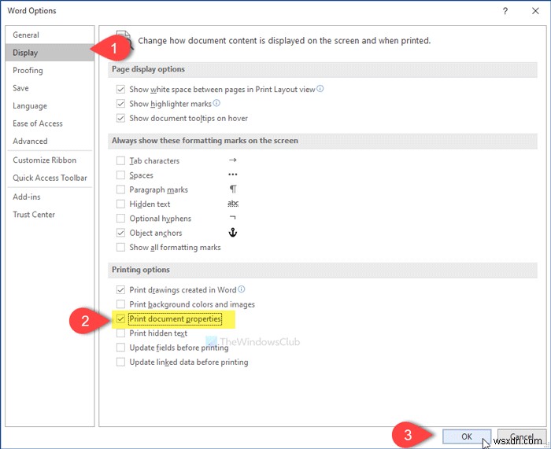Viewport: 551px width, 449px height.
Task: Click the anchor symbol icon
Action: (233, 233)
